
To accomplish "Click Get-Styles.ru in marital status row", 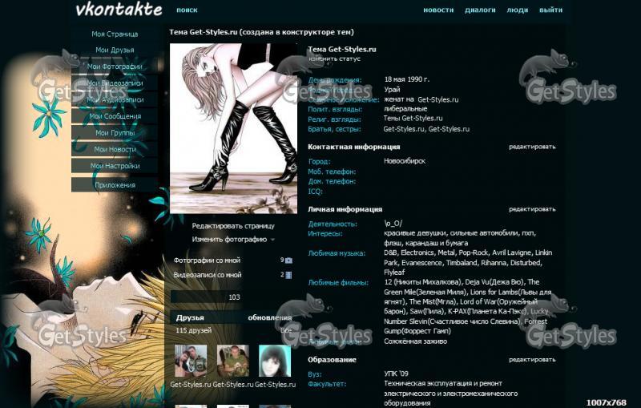I will (437, 99).
